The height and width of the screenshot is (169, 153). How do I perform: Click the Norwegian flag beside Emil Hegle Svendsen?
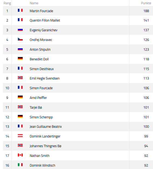(x=20, y=78)
